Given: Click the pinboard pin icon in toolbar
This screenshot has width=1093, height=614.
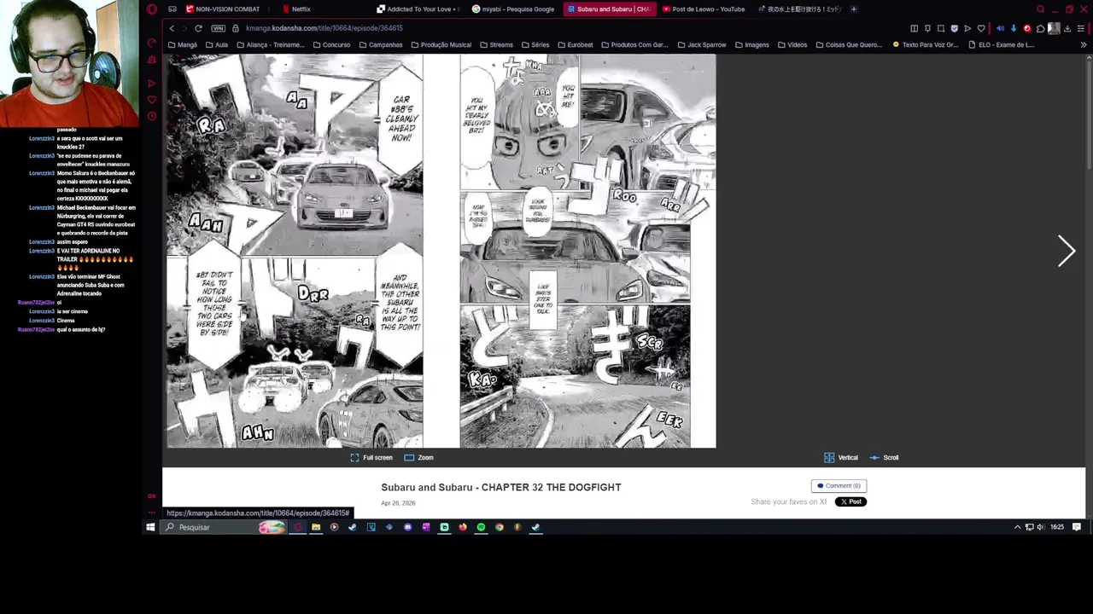Looking at the screenshot, I should tap(927, 28).
